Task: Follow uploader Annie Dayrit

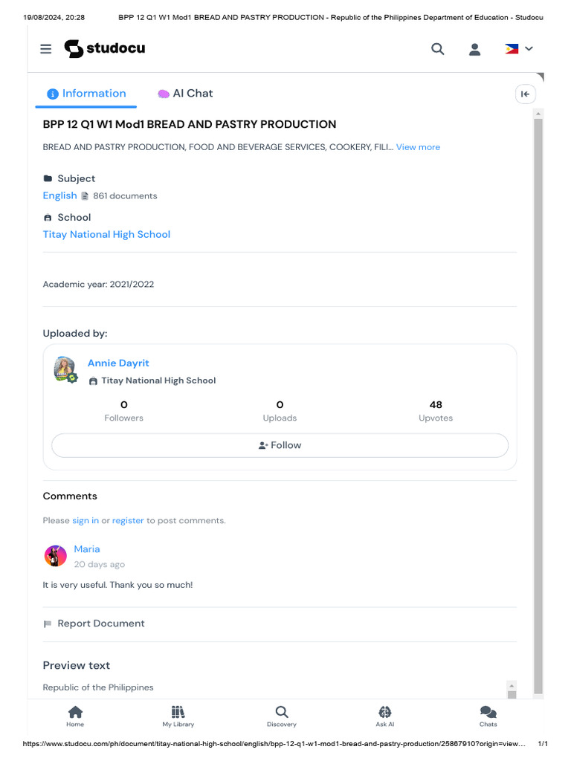Action: pos(280,445)
